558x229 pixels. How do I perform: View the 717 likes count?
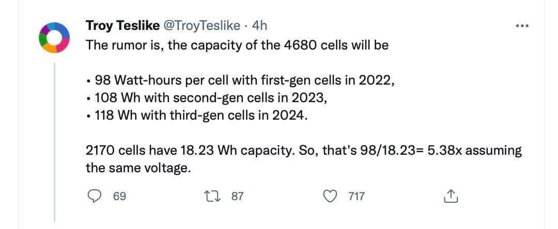356,196
